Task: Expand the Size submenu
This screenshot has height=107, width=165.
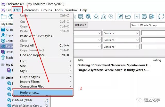Action: [x=43, y=66]
